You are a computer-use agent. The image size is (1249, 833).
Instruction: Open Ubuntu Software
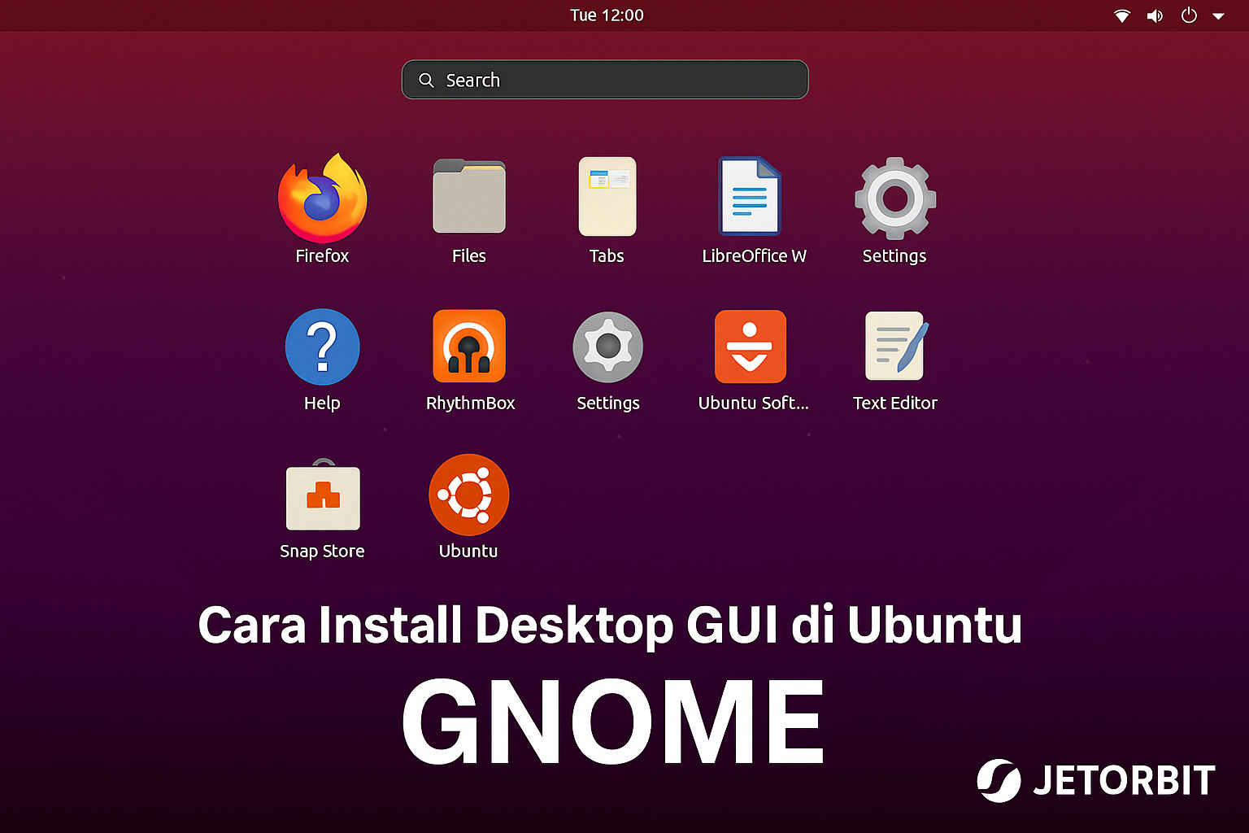pyautogui.click(x=750, y=346)
